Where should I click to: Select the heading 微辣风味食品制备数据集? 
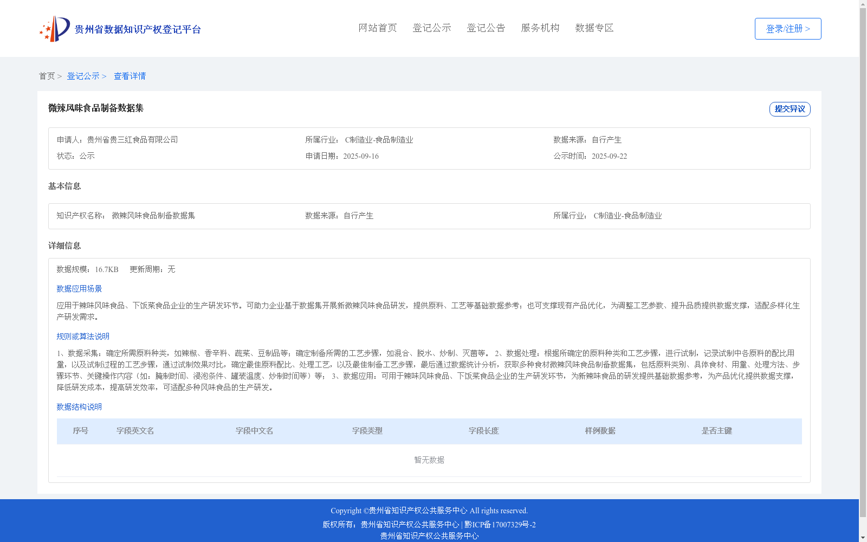96,108
